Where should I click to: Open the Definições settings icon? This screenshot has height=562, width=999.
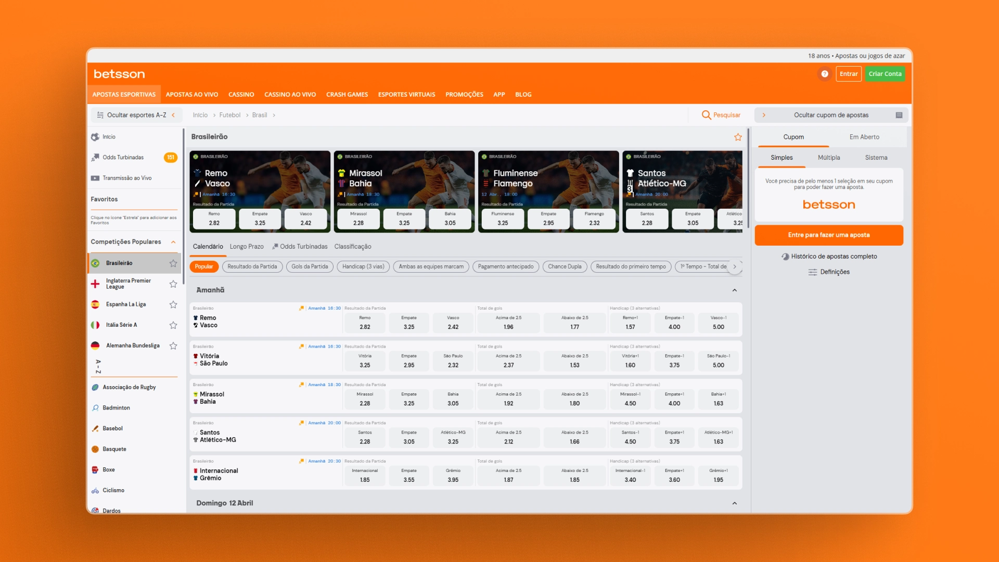pyautogui.click(x=812, y=272)
